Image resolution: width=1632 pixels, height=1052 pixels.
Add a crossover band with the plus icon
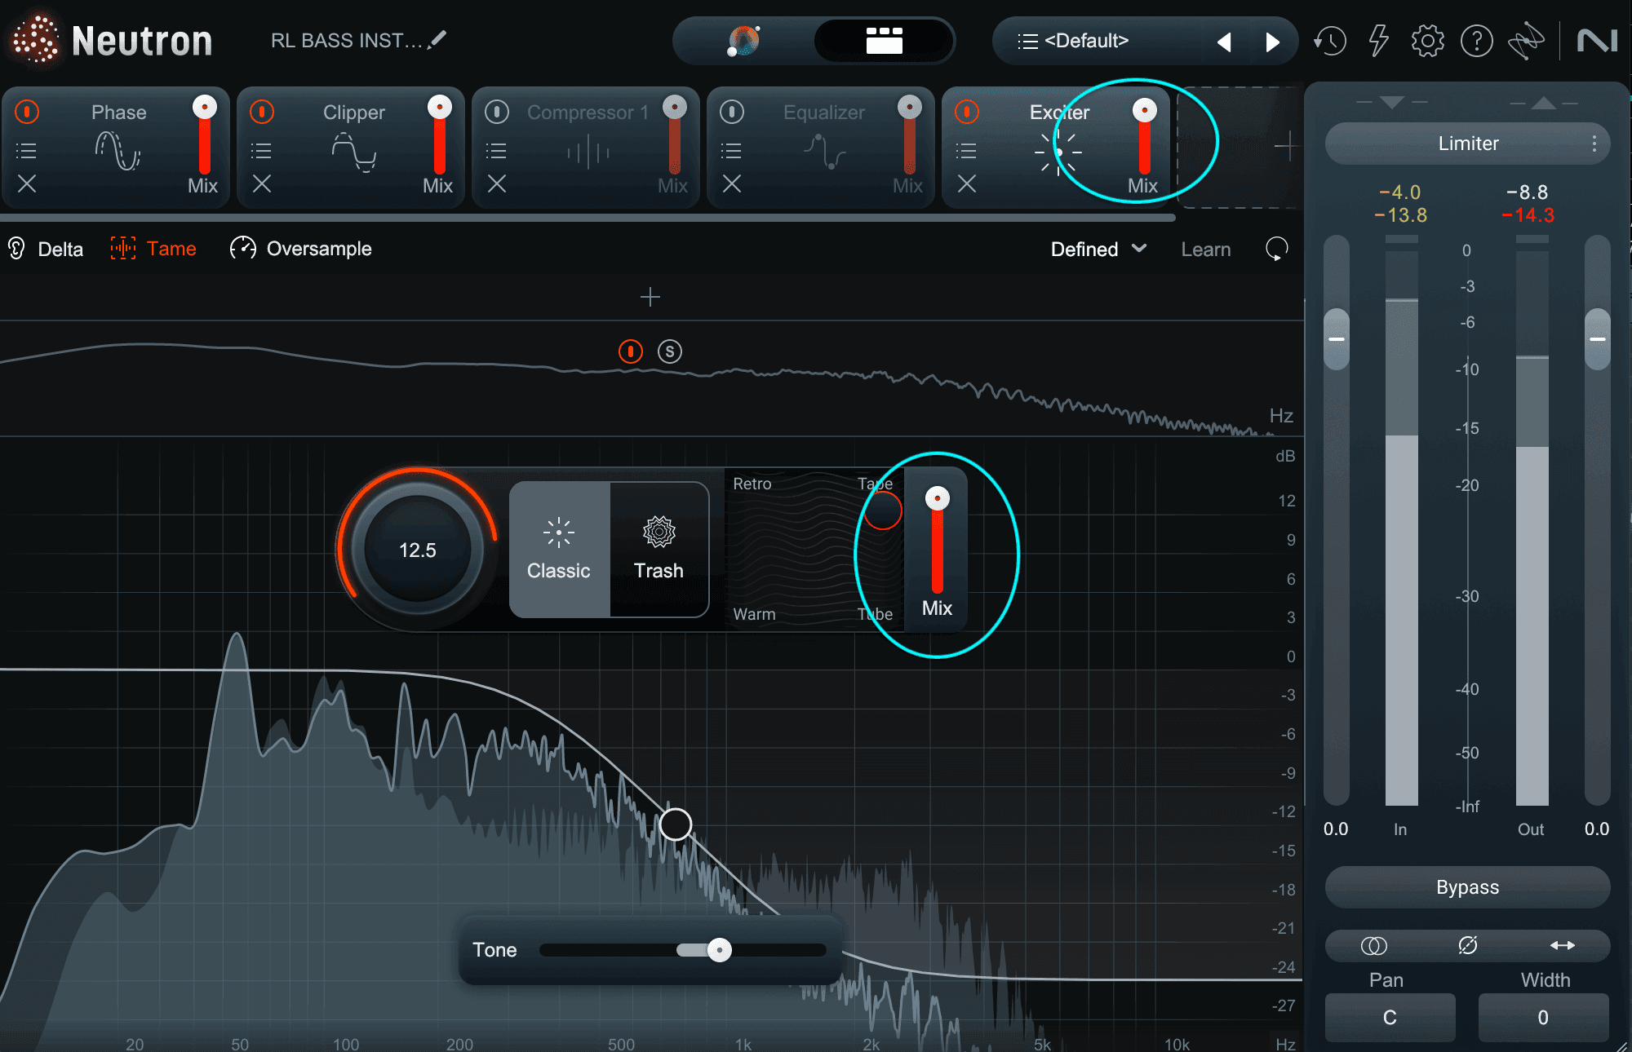coord(650,297)
